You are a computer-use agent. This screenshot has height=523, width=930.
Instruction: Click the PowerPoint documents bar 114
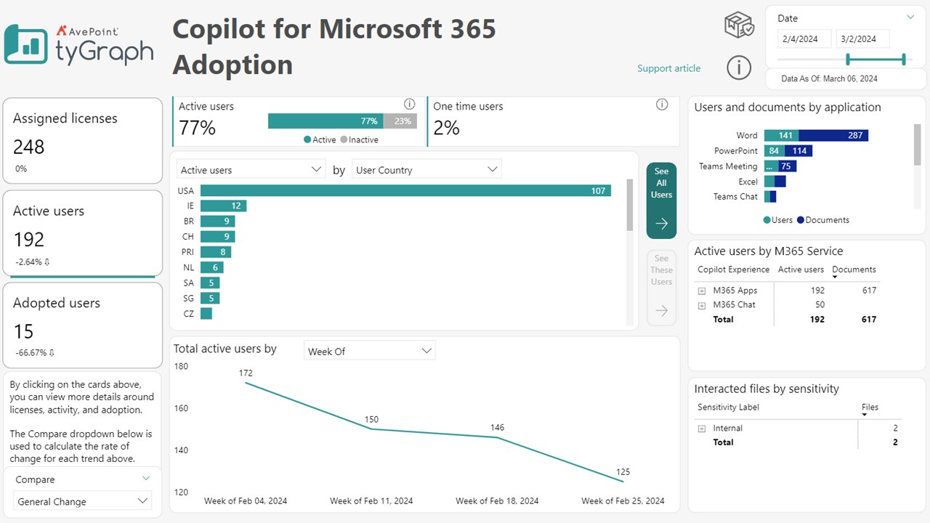click(798, 150)
